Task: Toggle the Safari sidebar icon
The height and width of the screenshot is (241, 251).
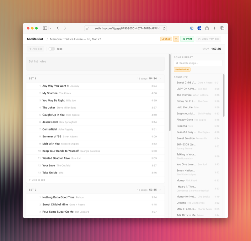Action: [x=45, y=28]
